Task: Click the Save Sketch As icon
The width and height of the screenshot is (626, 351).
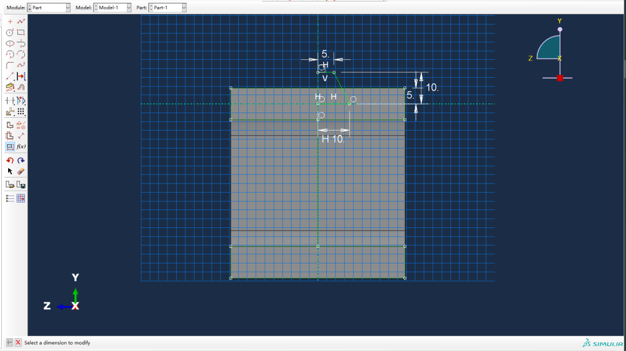Action: tap(21, 184)
